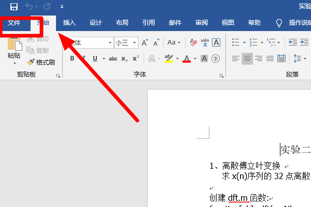Apply character border with boxed A icon
311x207 pixels.
[x=216, y=42]
